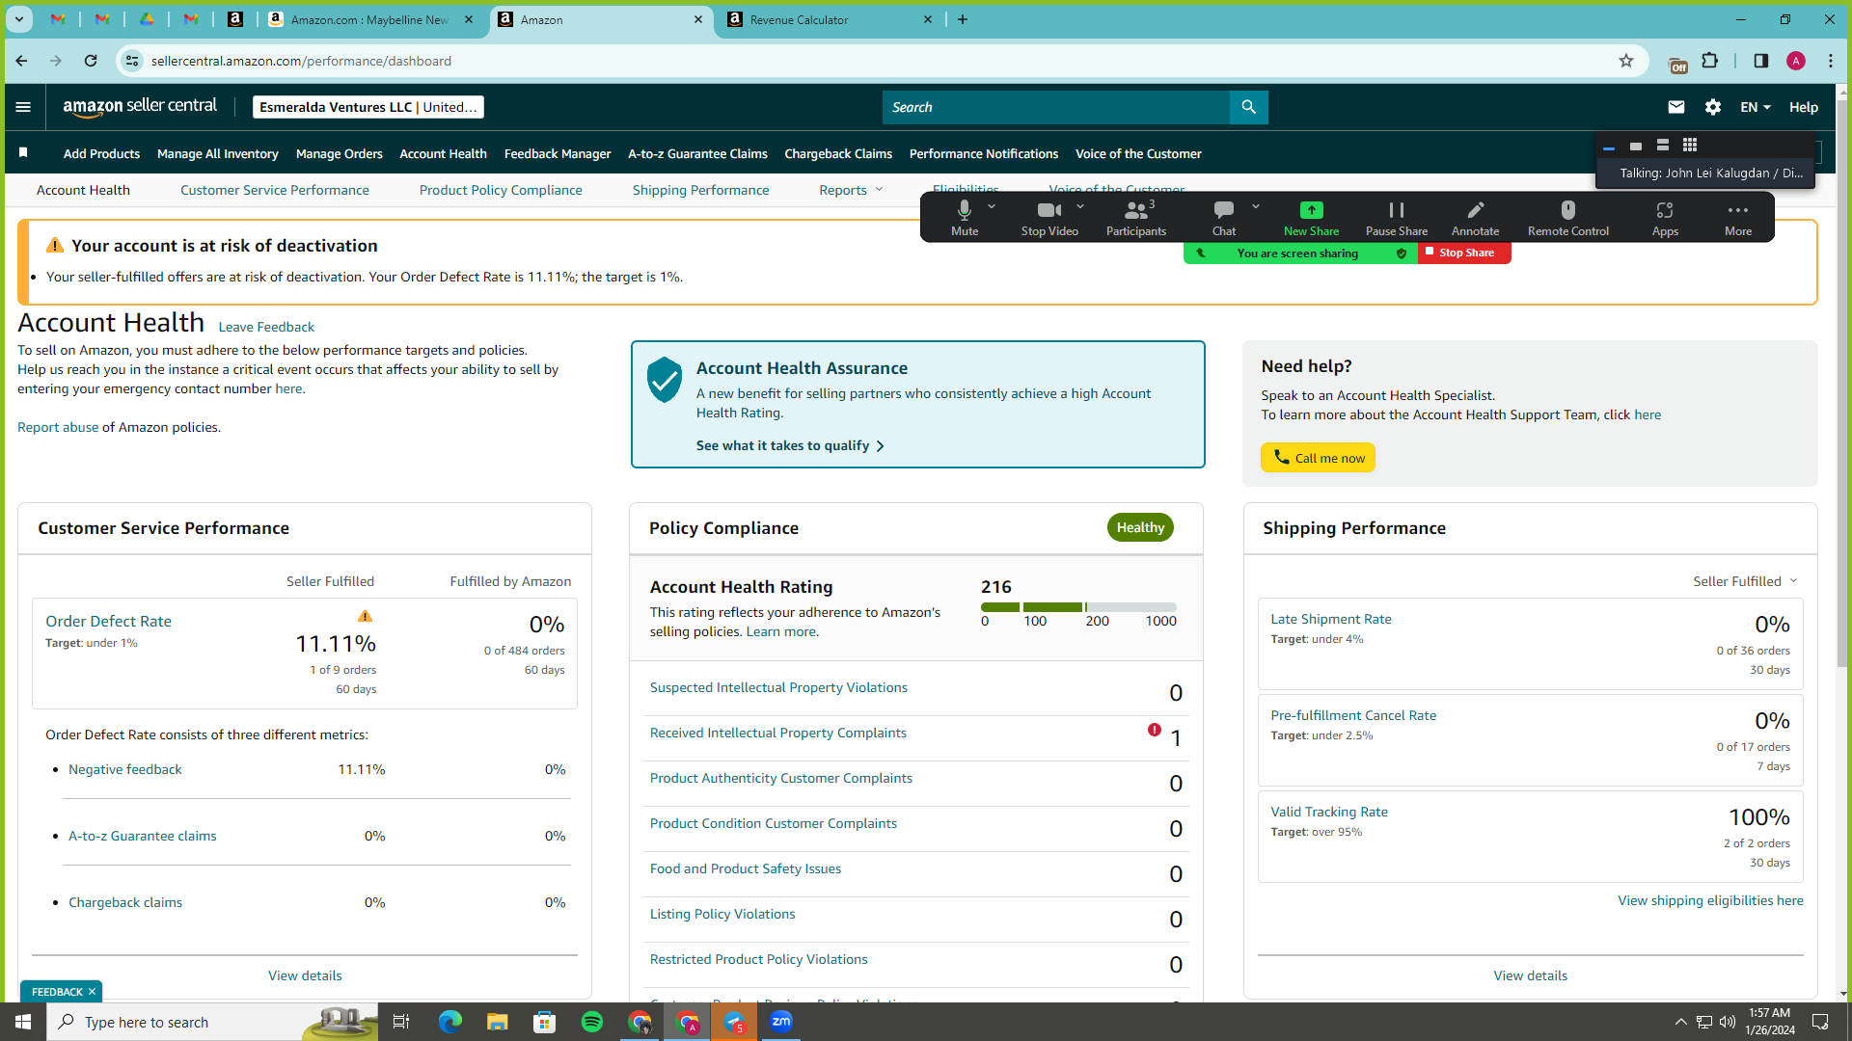View site information icon in address bar

click(x=132, y=61)
